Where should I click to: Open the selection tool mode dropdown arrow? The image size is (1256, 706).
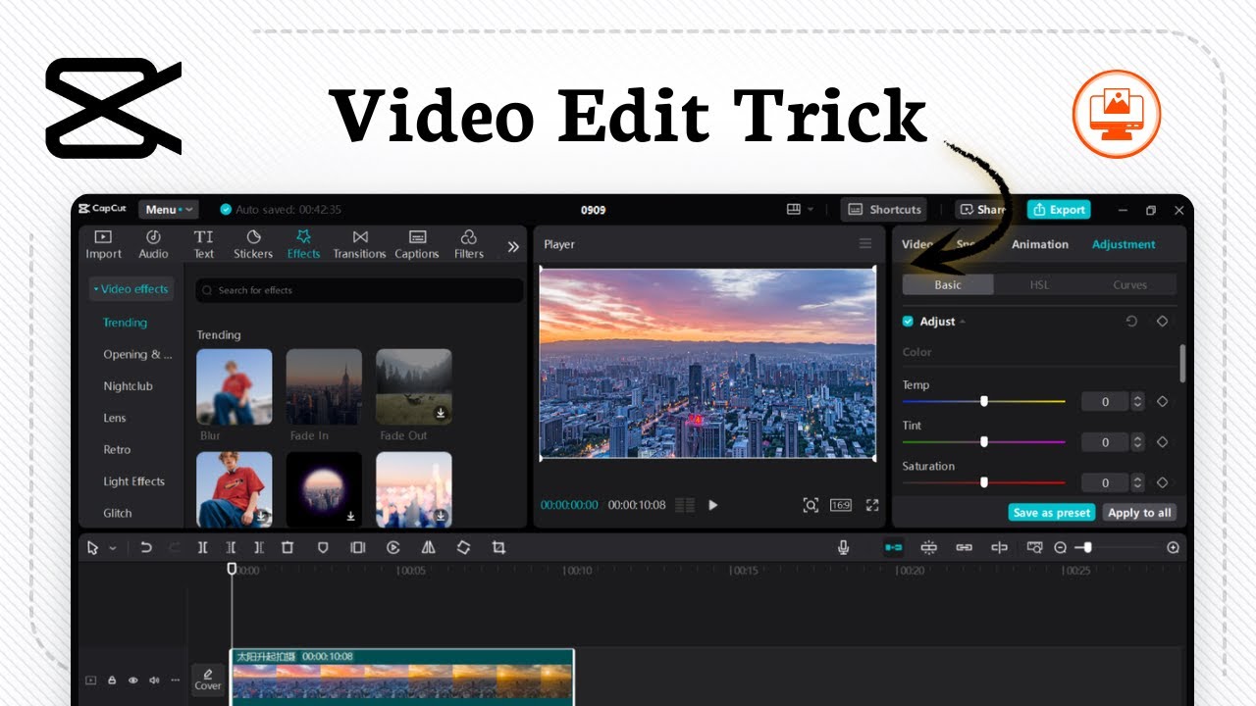click(113, 548)
